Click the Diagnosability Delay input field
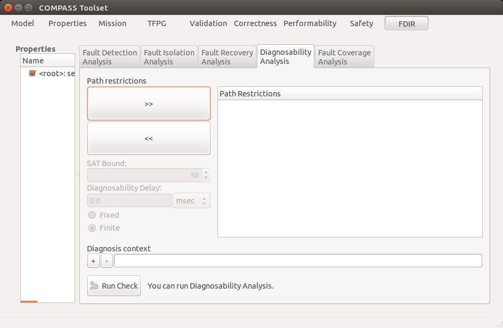Screen dimensions: 503x328 (129, 201)
